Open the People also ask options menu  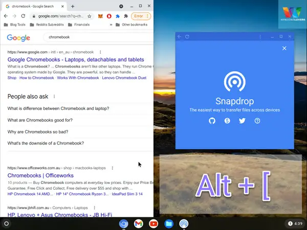tap(54, 97)
